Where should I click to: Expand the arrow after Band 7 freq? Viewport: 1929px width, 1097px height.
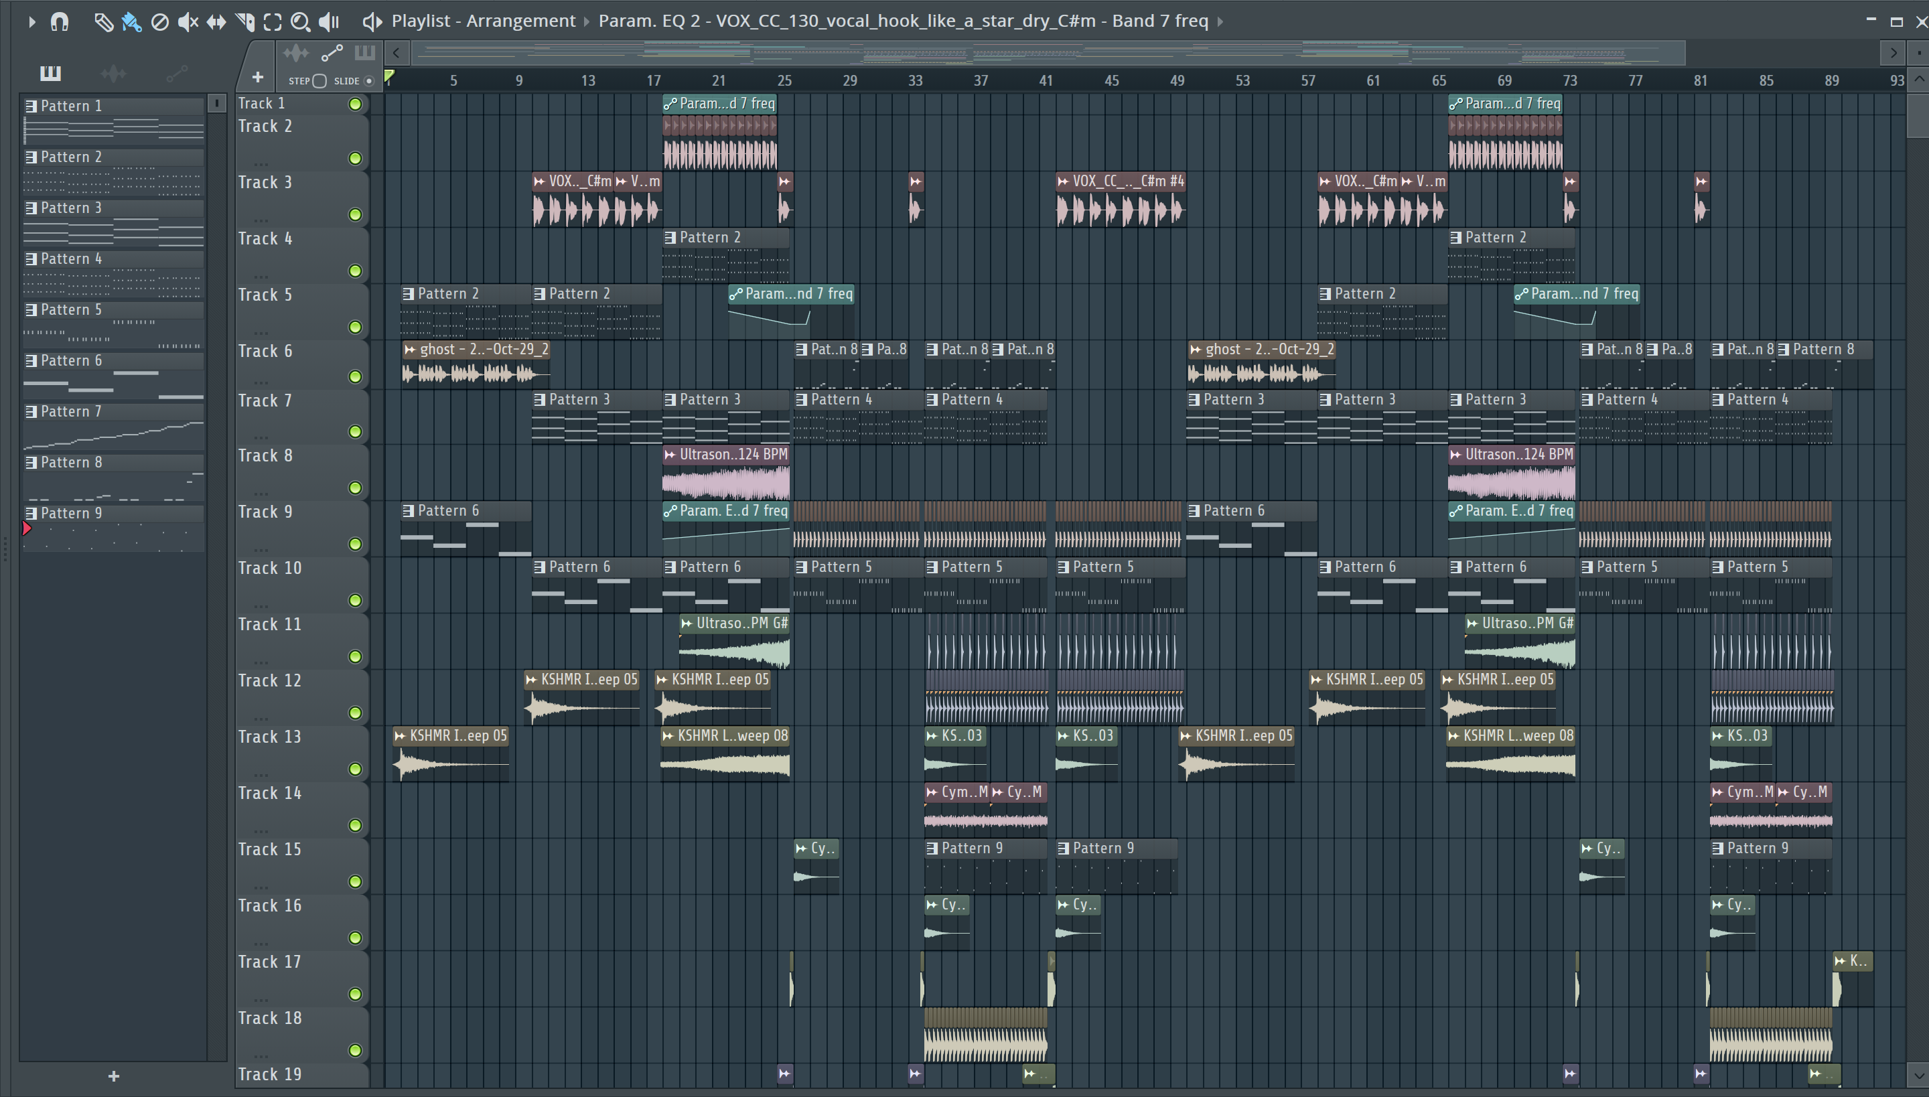(x=1220, y=21)
